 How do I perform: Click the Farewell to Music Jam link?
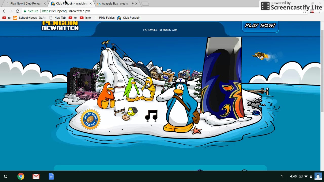point(160,30)
